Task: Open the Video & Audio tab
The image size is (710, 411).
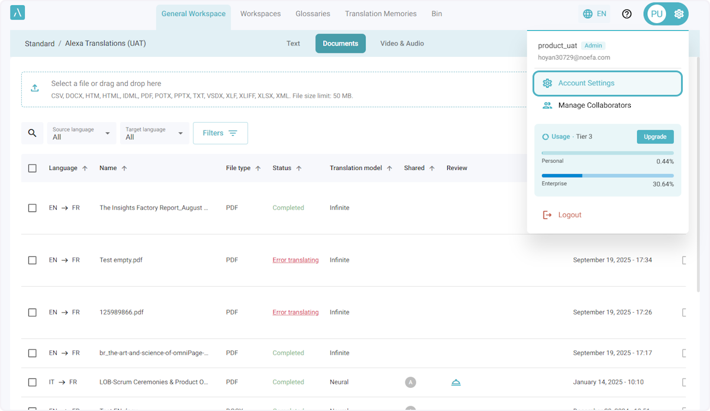Action: (402, 43)
